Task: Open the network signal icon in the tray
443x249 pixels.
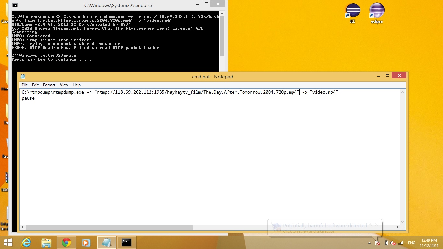Action: point(401,243)
